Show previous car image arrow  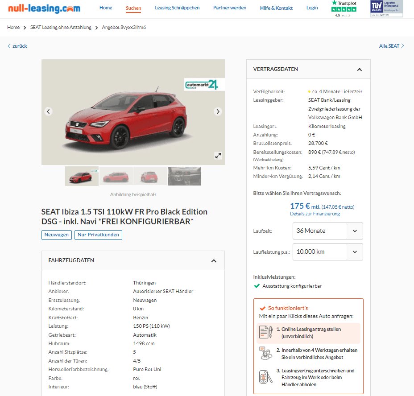[48, 111]
